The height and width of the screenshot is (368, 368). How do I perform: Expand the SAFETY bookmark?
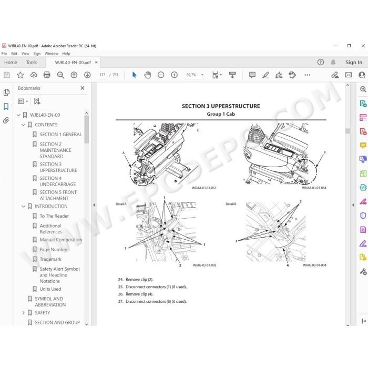pos(23,313)
